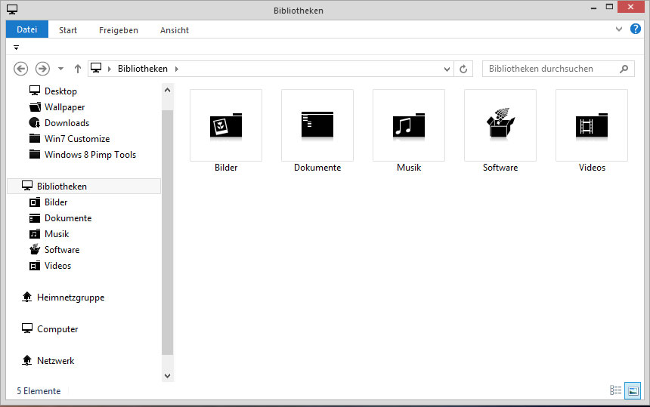
Task: Open the Dokumente library folder icon
Action: click(x=317, y=125)
